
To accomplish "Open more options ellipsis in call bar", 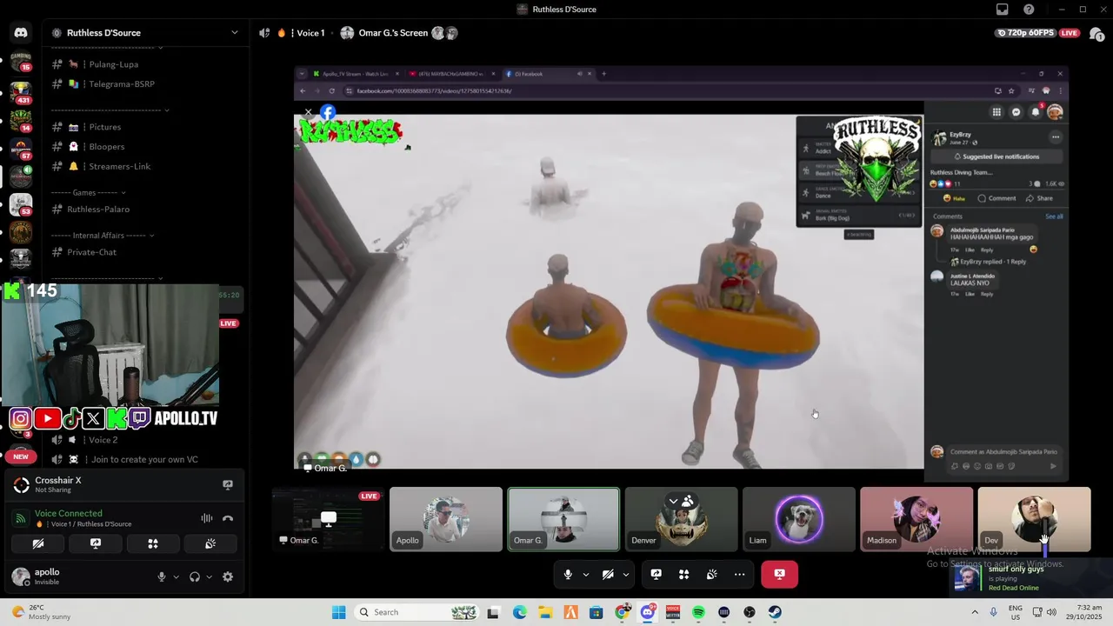I will click(739, 574).
